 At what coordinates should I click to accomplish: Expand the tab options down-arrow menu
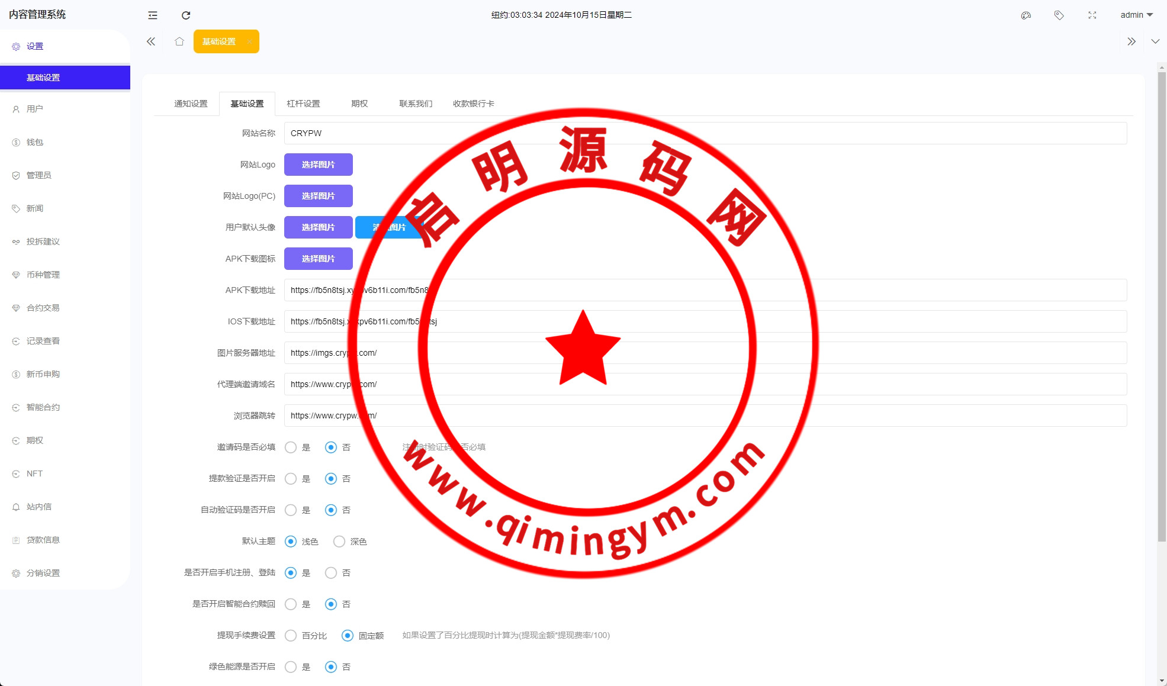pyautogui.click(x=1155, y=41)
